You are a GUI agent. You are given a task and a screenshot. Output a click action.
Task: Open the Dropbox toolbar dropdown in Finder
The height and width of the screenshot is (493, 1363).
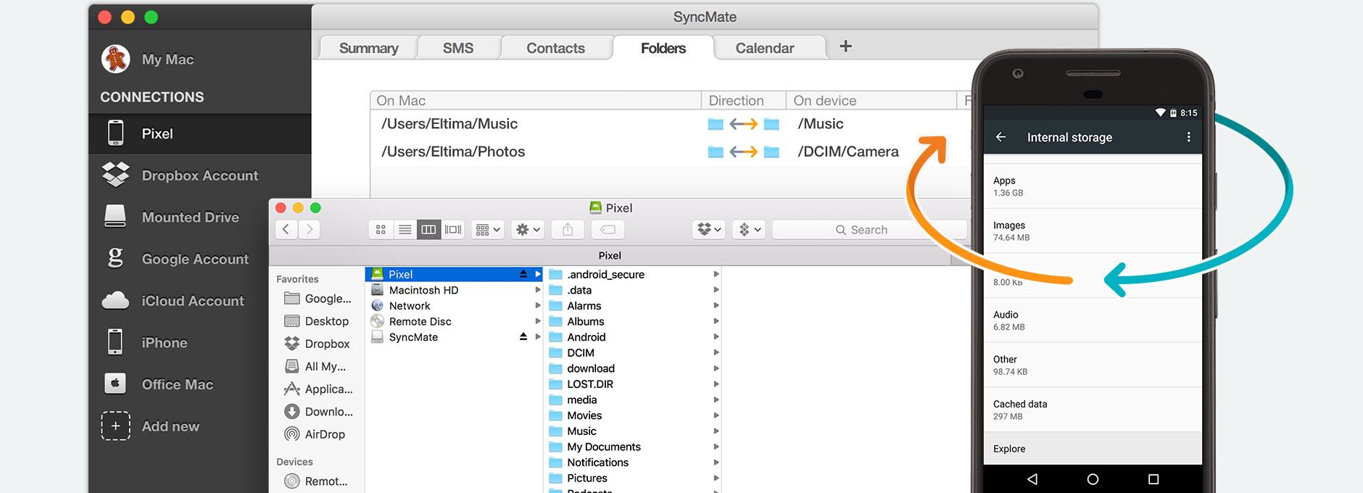tap(708, 230)
